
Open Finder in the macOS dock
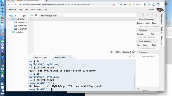coord(2,1)
